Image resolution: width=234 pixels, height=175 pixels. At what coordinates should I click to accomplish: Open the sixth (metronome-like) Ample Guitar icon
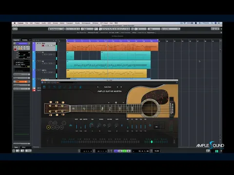[x=70, y=87]
